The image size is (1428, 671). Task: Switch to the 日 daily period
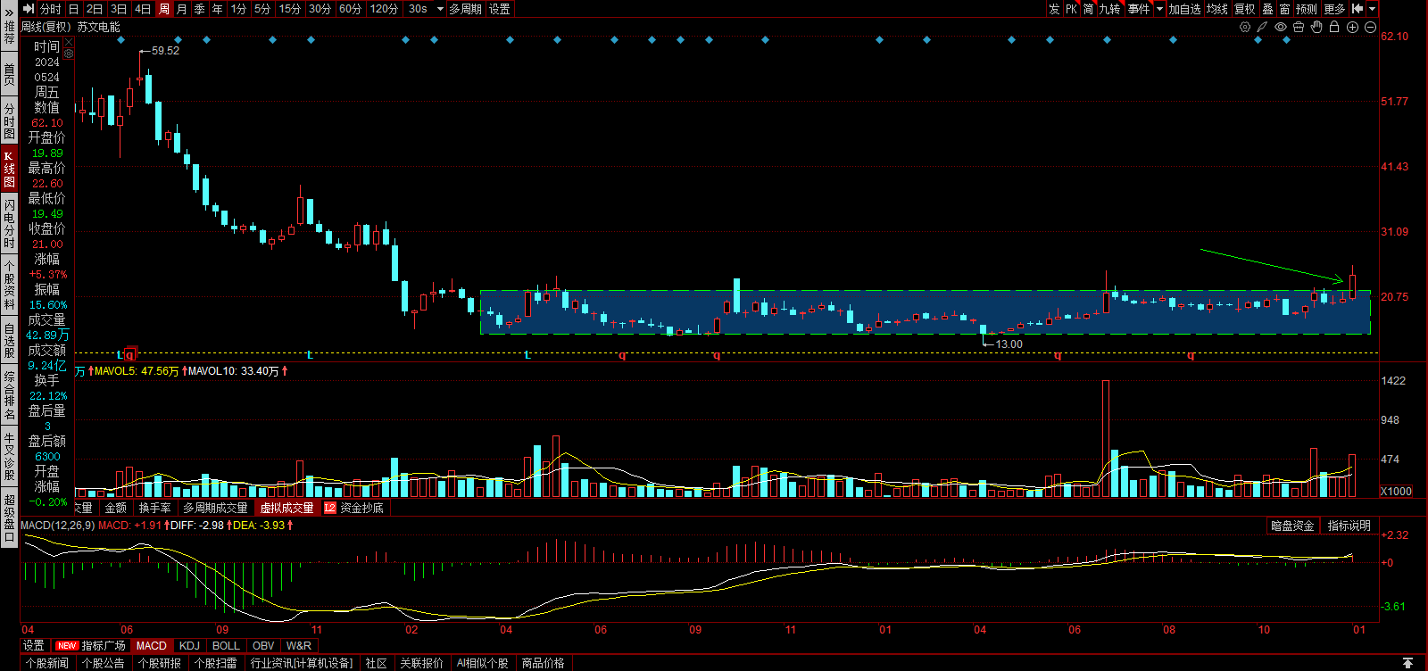(74, 9)
